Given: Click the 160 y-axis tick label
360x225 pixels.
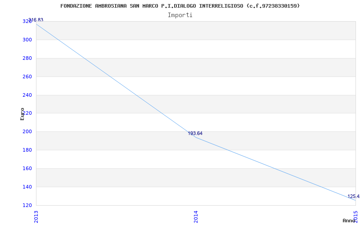Looking at the screenshot, I should (27, 168).
